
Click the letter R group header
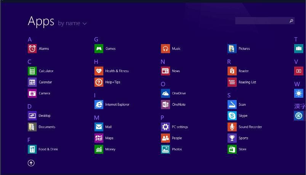coord(229,62)
